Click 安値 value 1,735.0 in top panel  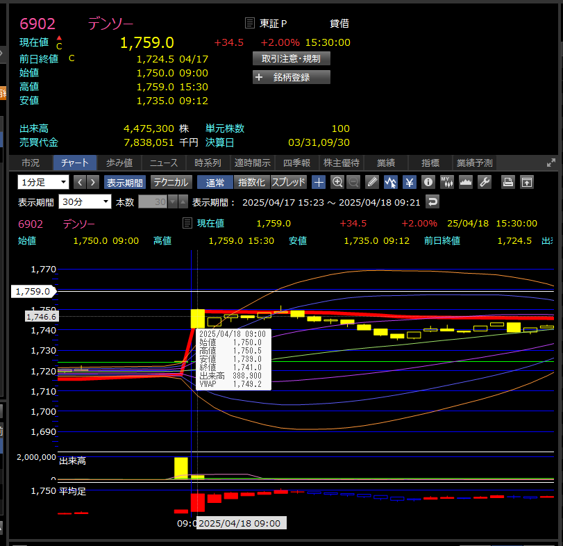(x=155, y=101)
